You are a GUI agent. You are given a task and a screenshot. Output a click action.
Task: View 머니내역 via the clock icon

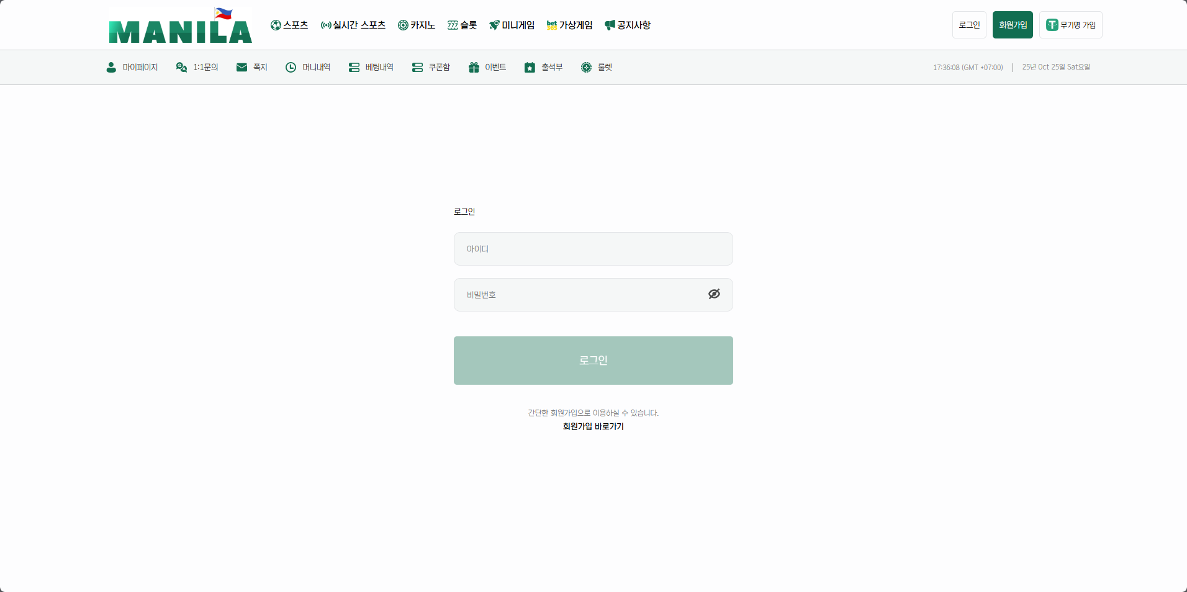coord(291,67)
